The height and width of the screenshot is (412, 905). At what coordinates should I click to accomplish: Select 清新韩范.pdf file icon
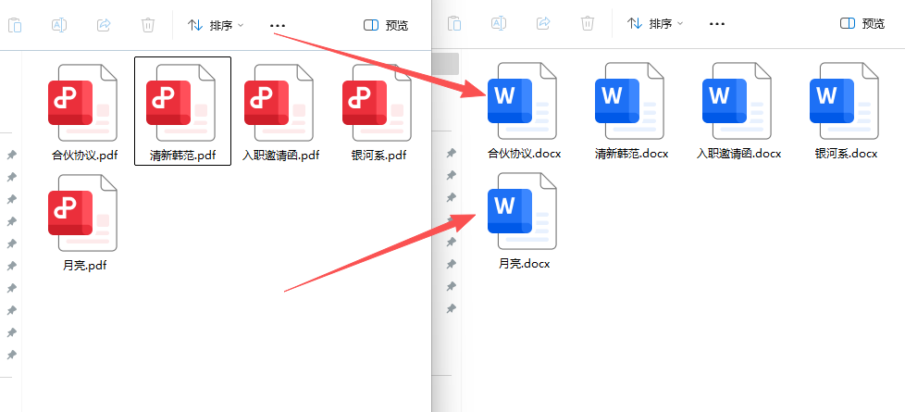[180, 103]
